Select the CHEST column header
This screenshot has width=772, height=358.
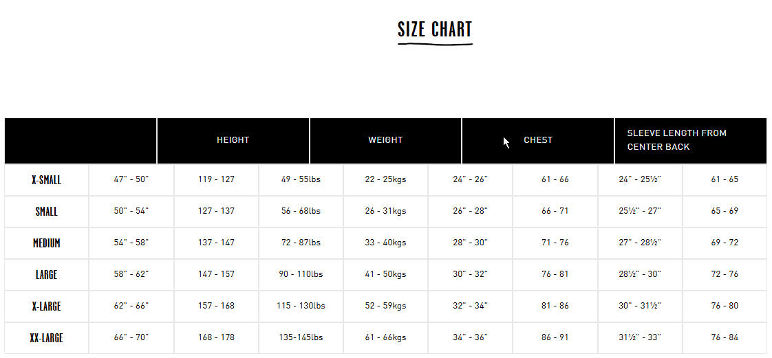(538, 140)
